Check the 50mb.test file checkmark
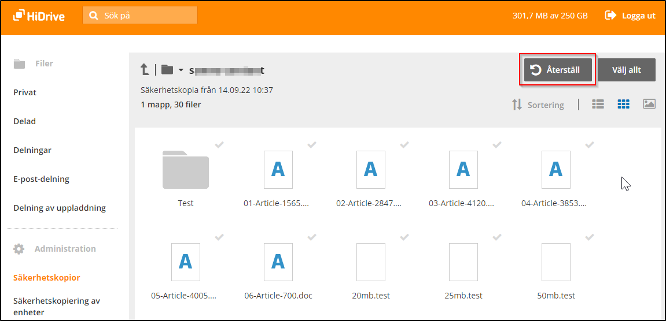The width and height of the screenshot is (666, 321). click(590, 237)
